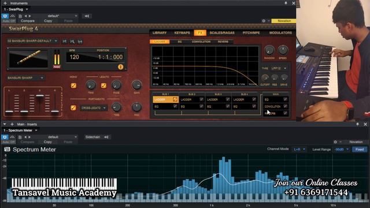The width and height of the screenshot is (370, 208).
Task: Click the Legato Time knob
Action: (x=91, y=85)
